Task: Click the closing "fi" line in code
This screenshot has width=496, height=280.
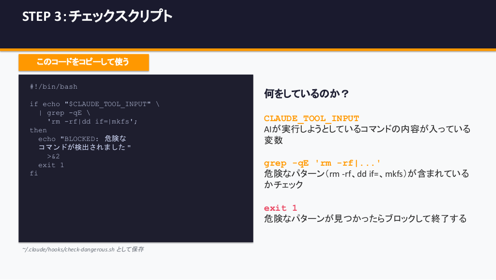Action: pos(33,173)
